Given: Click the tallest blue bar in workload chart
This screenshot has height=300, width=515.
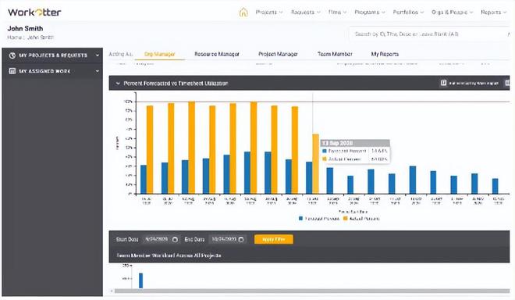Looking at the screenshot, I should pyautogui.click(x=141, y=280).
